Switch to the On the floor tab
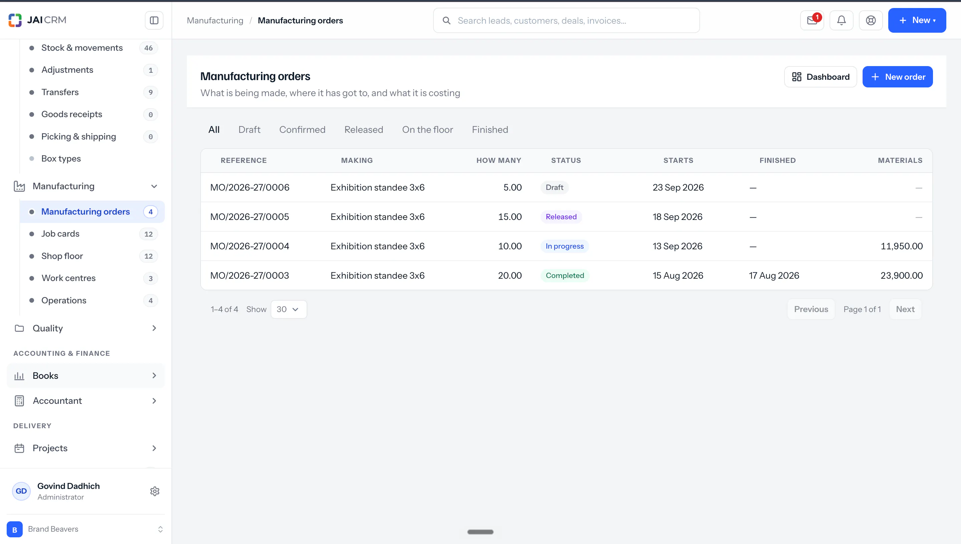 click(427, 129)
